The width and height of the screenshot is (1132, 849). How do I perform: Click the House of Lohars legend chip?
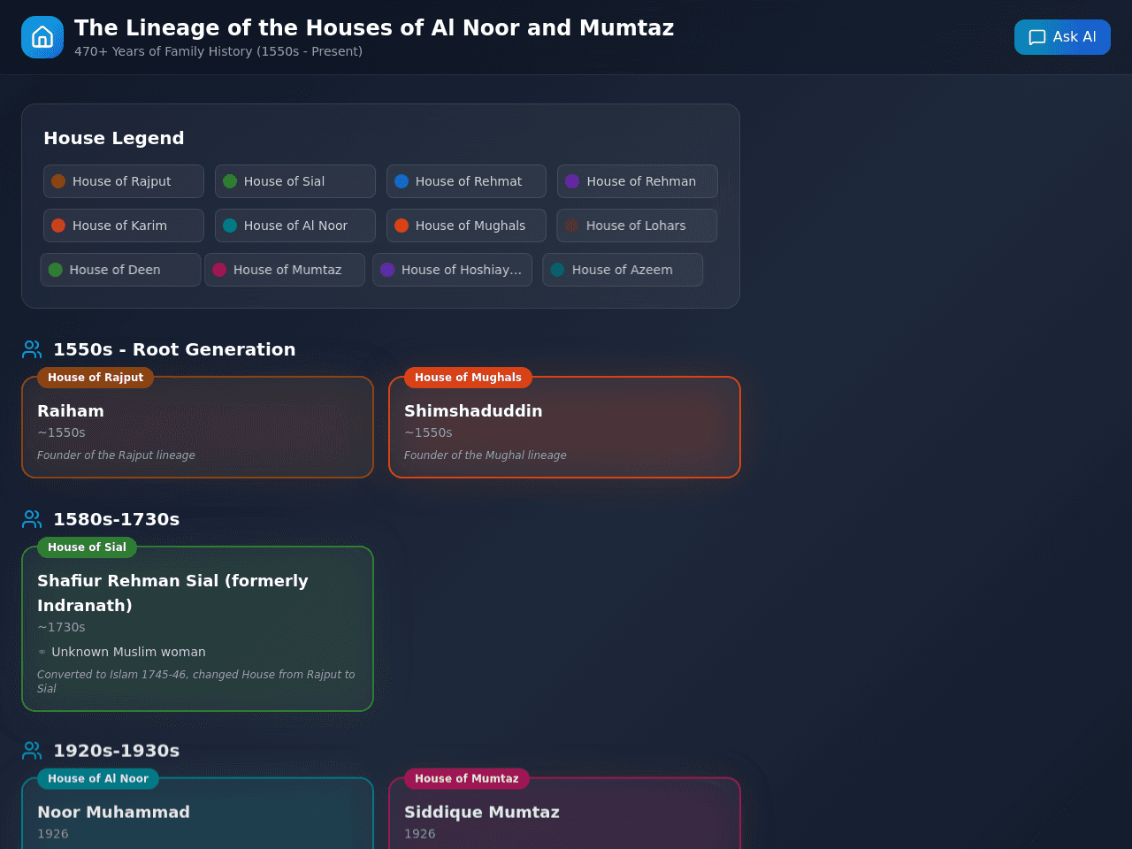[x=637, y=226]
